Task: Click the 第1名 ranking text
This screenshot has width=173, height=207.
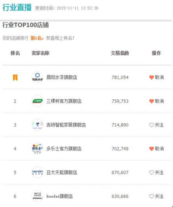Action: tap(37, 38)
